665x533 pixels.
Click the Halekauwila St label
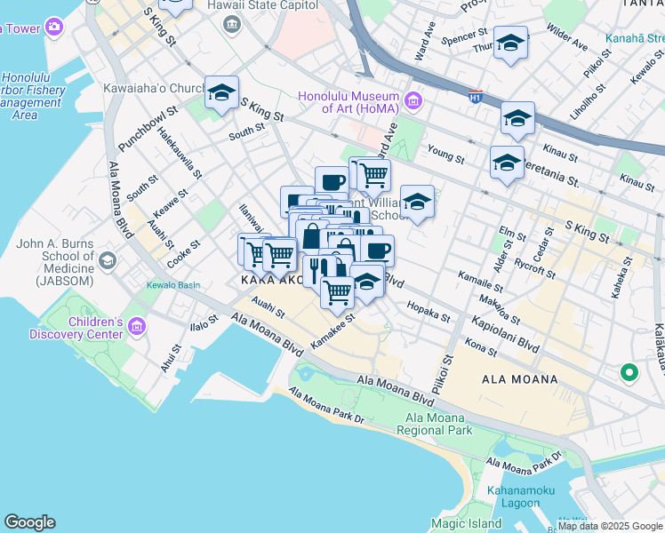(x=180, y=153)
